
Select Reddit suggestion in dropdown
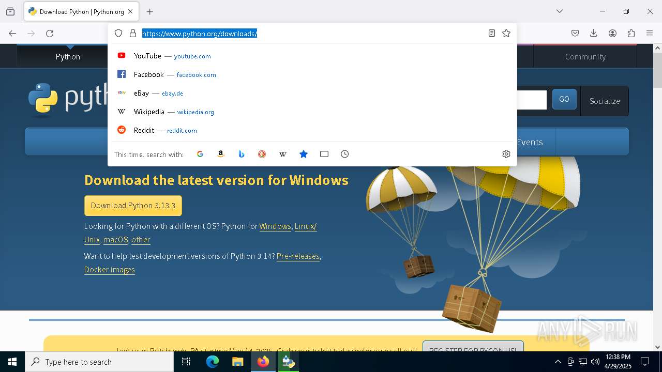point(312,130)
